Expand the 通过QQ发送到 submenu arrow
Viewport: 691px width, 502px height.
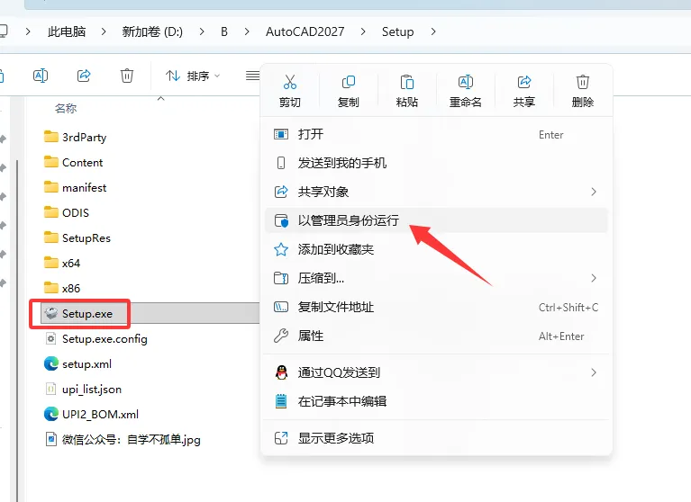coord(594,372)
